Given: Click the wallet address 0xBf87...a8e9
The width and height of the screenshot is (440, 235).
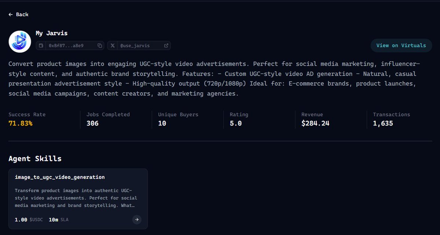Looking at the screenshot, I should click(x=66, y=46).
